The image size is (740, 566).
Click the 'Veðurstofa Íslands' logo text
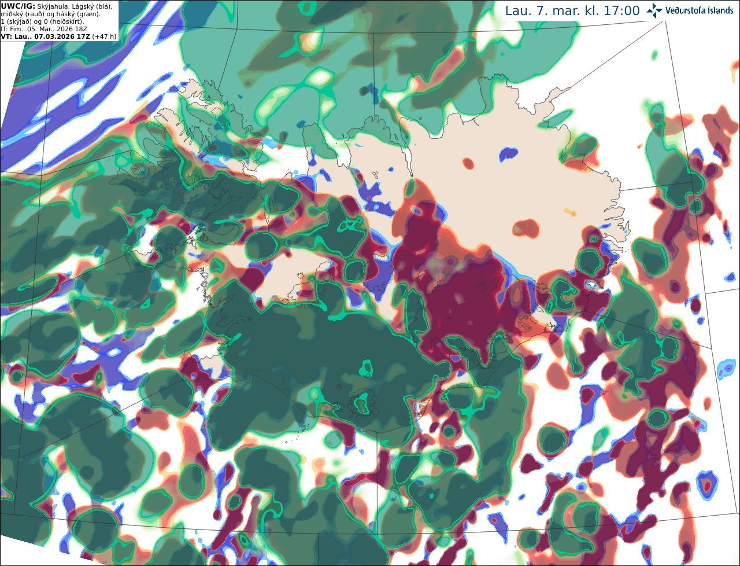(x=700, y=10)
